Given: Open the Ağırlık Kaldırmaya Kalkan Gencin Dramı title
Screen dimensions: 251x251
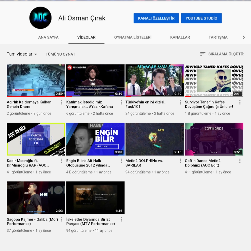Looking at the screenshot, I should 29,104.
